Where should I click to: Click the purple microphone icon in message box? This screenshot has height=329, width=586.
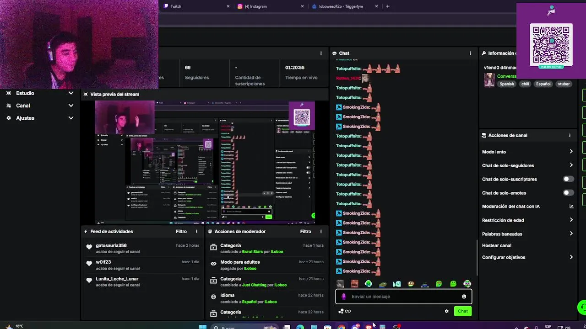pos(344,297)
